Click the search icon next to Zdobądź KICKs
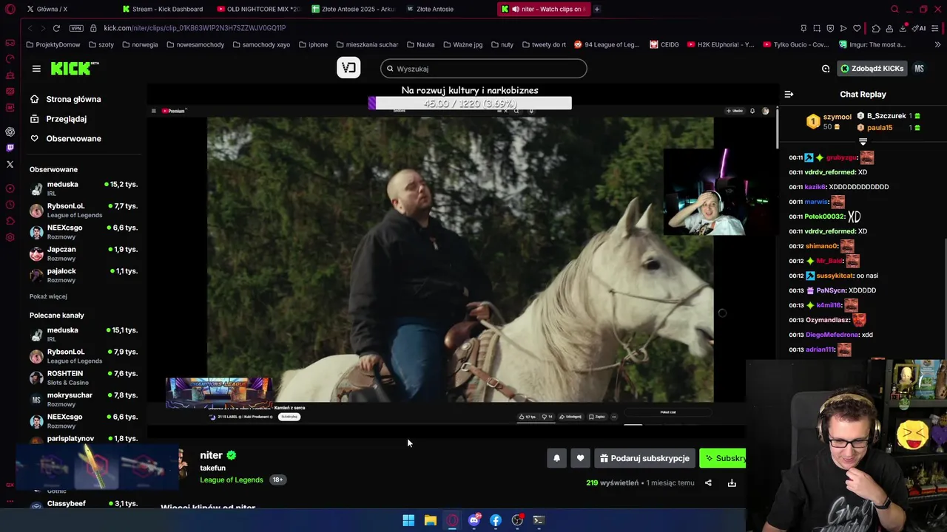 826,69
